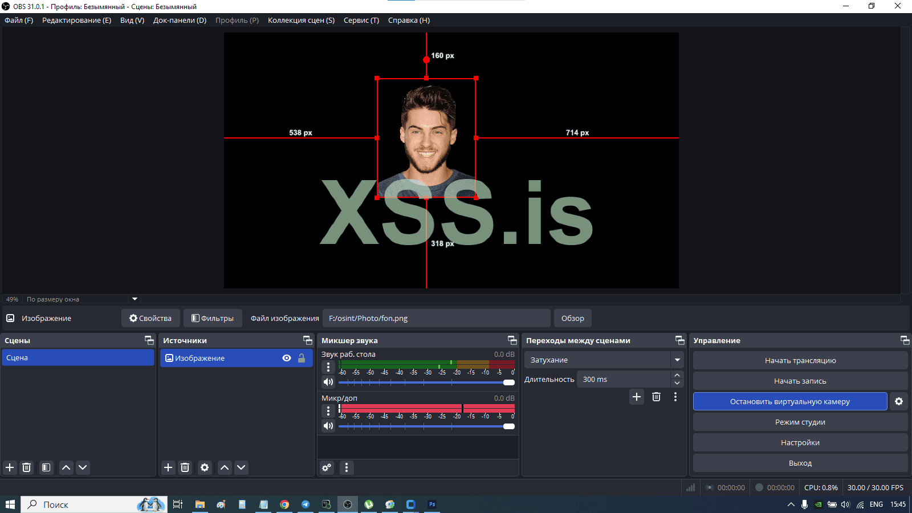Open the Док-панели menu
This screenshot has height=513, width=912.
tap(180, 20)
